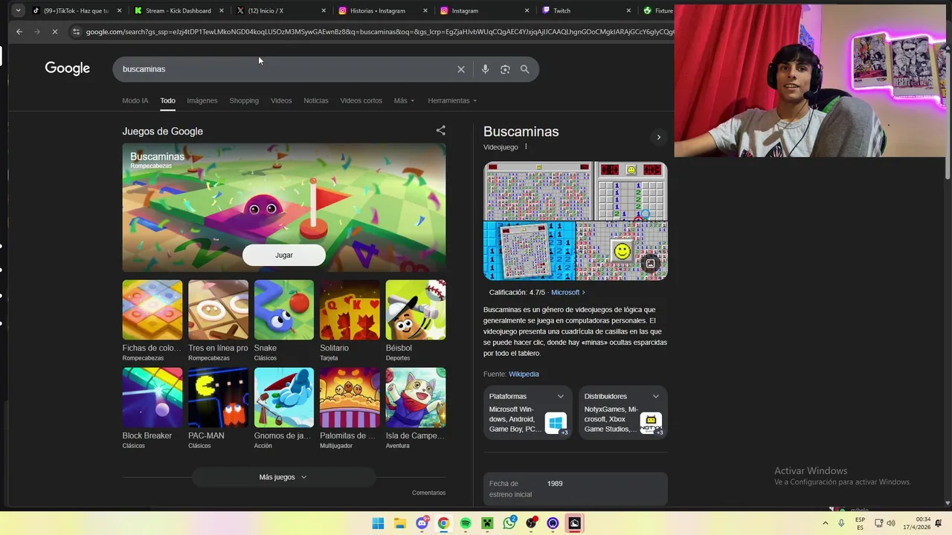Select the Shopping search tab

[244, 100]
